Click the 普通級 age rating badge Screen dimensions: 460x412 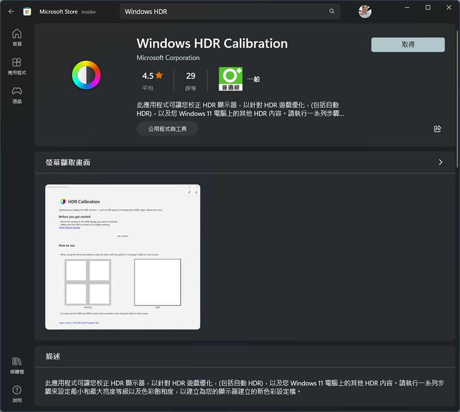click(x=230, y=79)
